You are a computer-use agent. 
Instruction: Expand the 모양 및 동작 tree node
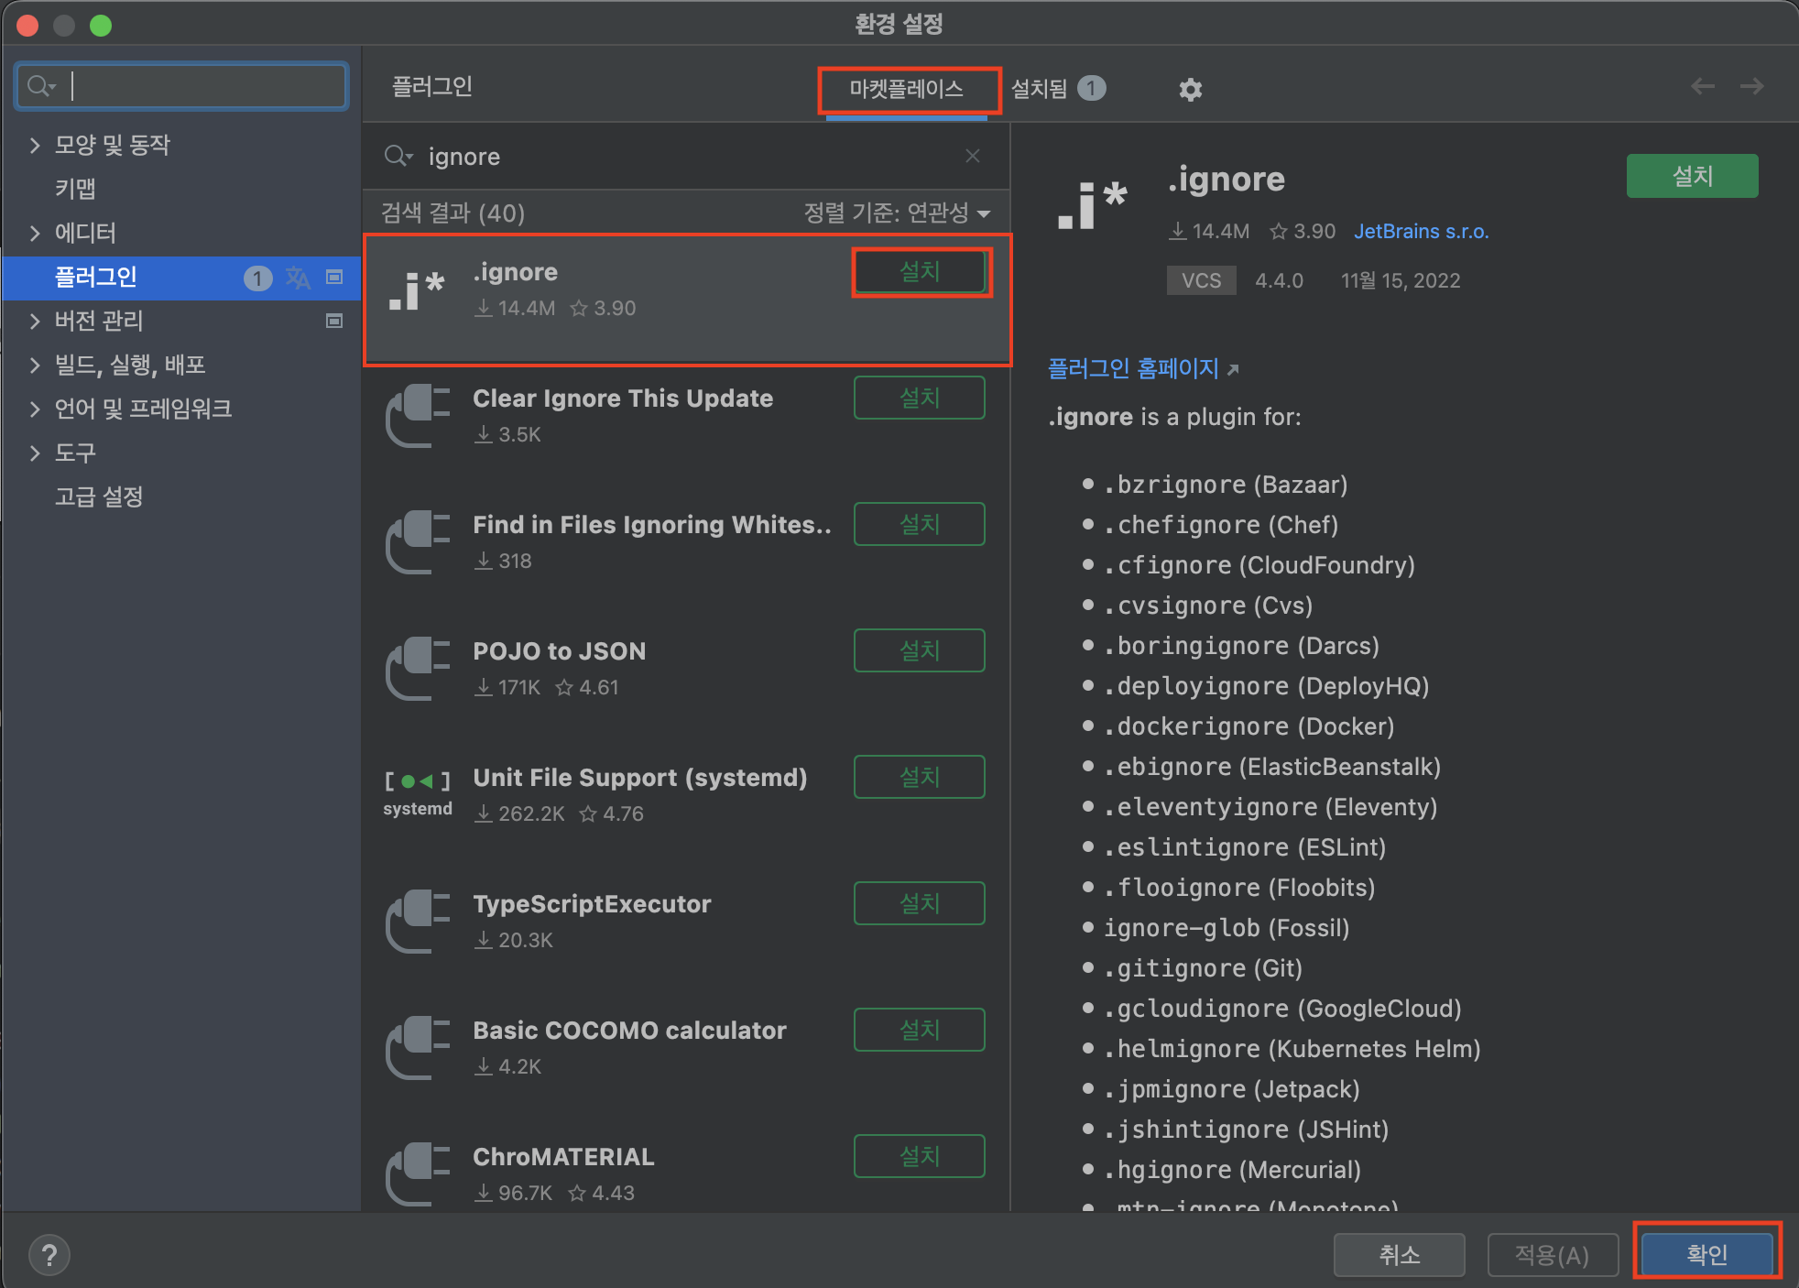coord(35,145)
